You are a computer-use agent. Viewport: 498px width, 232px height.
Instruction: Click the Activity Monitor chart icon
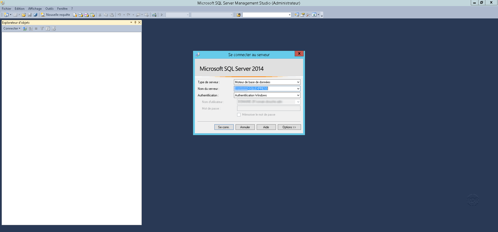point(154,15)
